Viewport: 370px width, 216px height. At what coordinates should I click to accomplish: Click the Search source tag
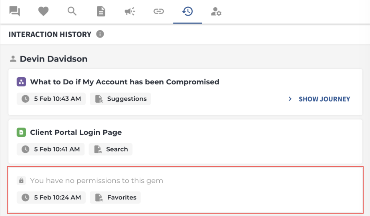111,149
